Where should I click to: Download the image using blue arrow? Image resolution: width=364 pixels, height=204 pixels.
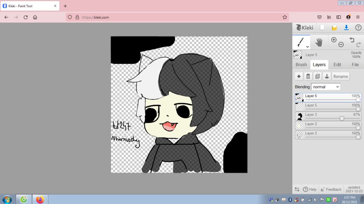[346, 27]
